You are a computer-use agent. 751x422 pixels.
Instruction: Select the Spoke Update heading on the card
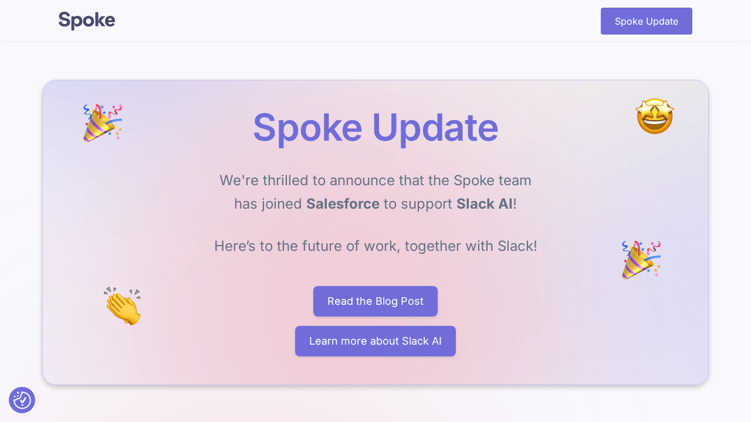375,128
